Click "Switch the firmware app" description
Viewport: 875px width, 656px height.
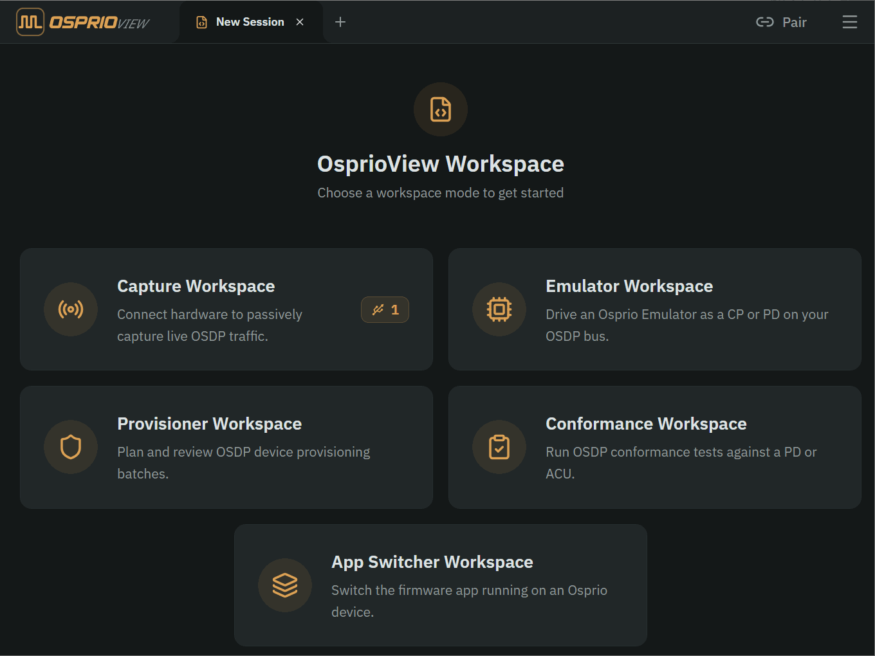[470, 601]
